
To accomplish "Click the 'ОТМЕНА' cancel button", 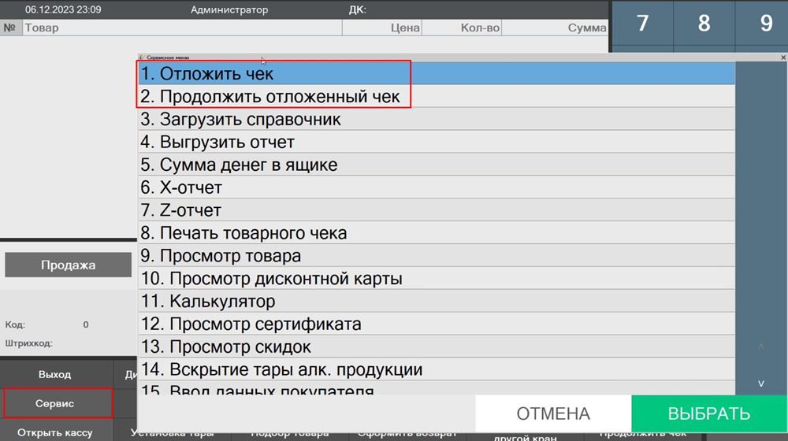I will pos(553,414).
